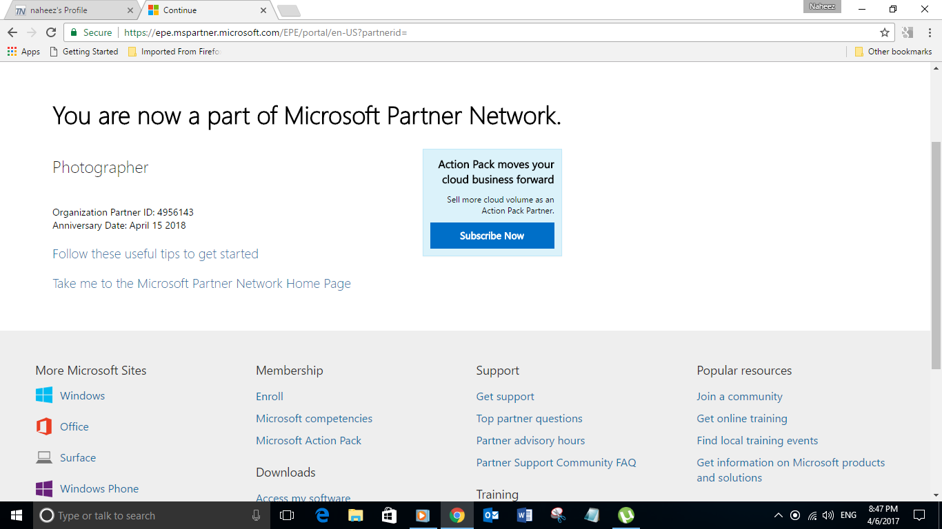This screenshot has width=942, height=529.
Task: Open the Snipping Tool from the taskbar
Action: (559, 515)
